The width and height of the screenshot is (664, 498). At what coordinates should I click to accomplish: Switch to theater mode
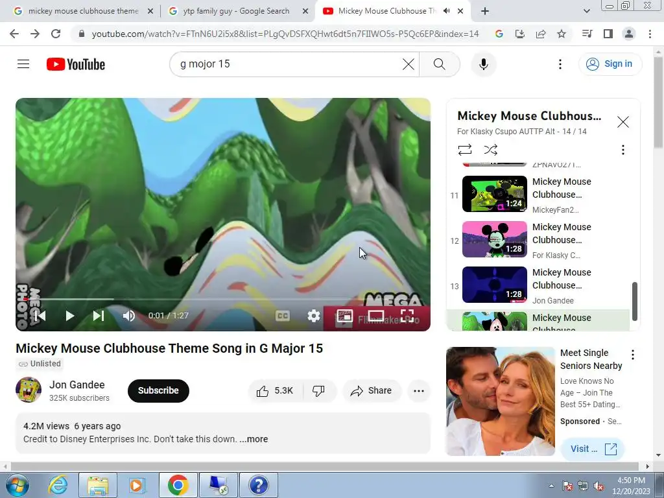coord(376,316)
